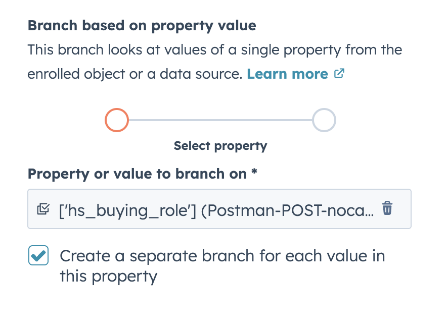The height and width of the screenshot is (332, 447).
Task: Open the Learn more link
Action: [287, 73]
